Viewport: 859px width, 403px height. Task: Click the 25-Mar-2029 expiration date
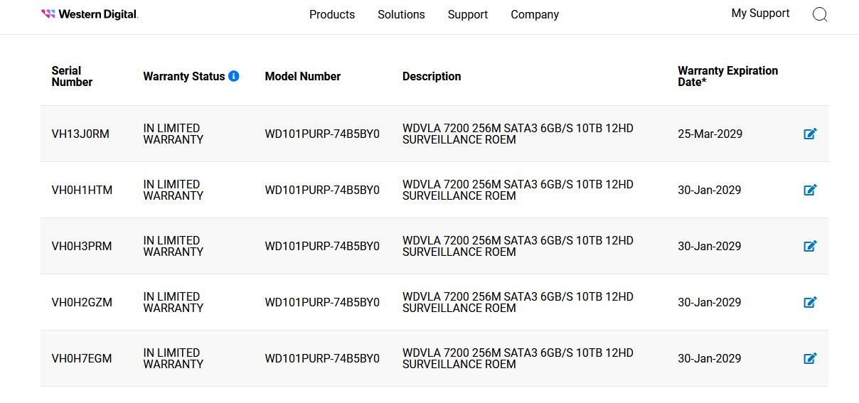pos(710,134)
